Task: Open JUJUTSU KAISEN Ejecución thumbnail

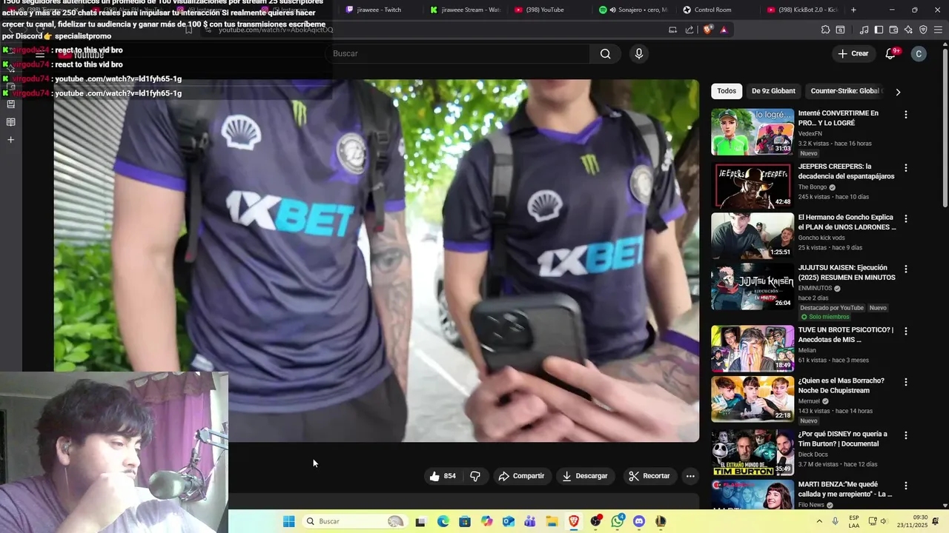Action: 753,286
